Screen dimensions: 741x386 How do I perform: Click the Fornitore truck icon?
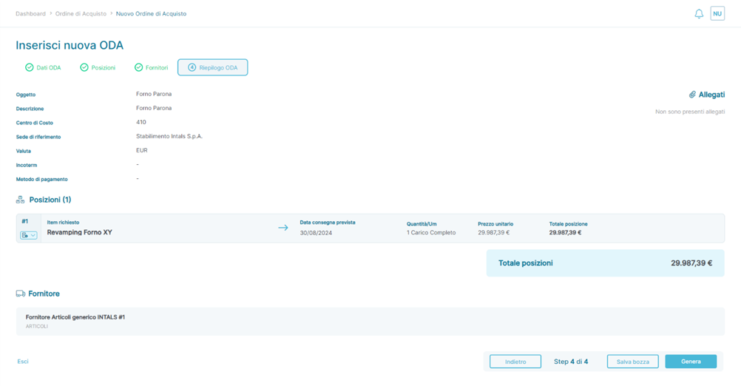coord(20,294)
